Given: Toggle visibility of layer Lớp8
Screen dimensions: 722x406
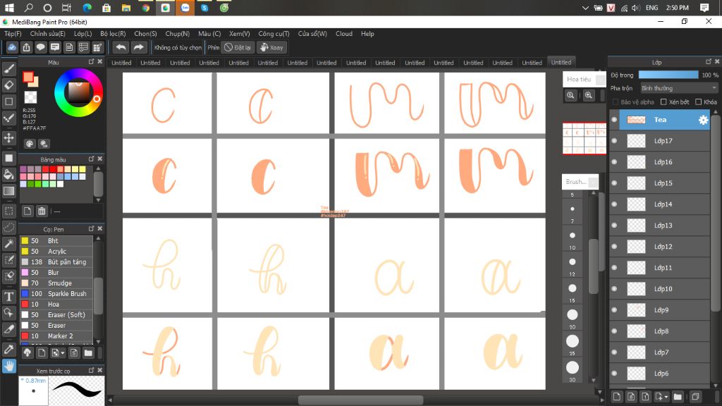Looking at the screenshot, I should pyautogui.click(x=614, y=331).
